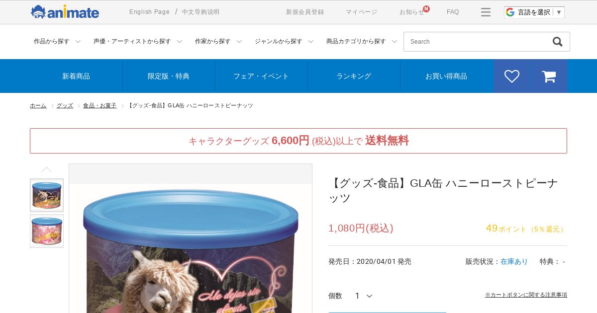Click the Google language selector icon
Image resolution: width=597 pixels, height=313 pixels.
pyautogui.click(x=510, y=12)
